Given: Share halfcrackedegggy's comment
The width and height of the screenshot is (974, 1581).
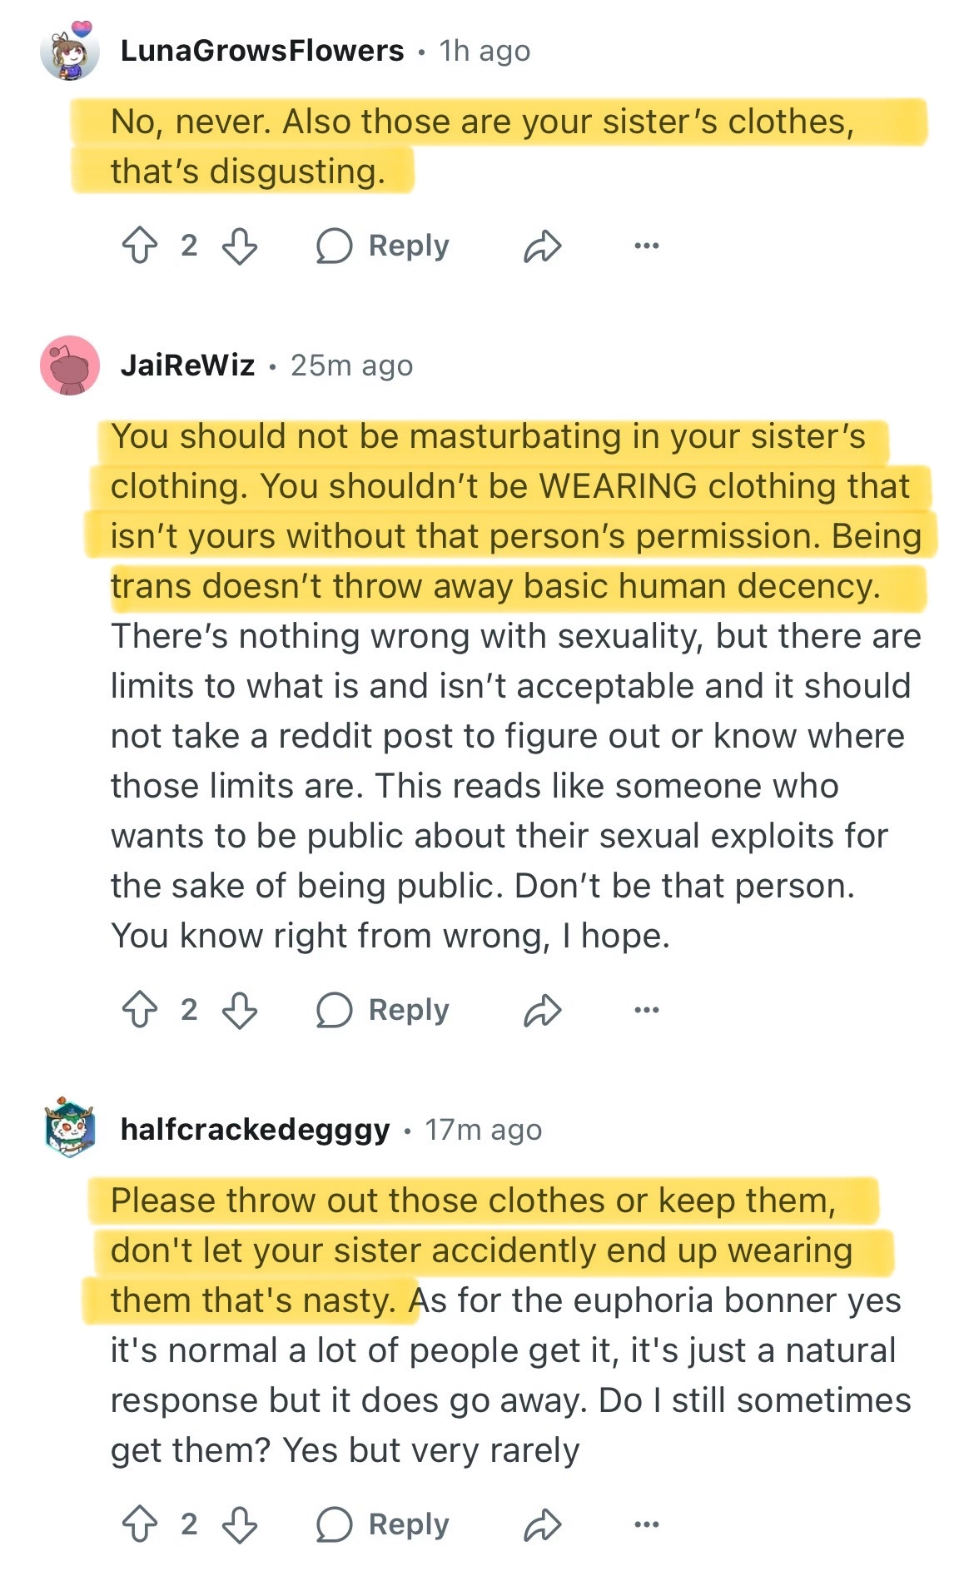Looking at the screenshot, I should (543, 1525).
